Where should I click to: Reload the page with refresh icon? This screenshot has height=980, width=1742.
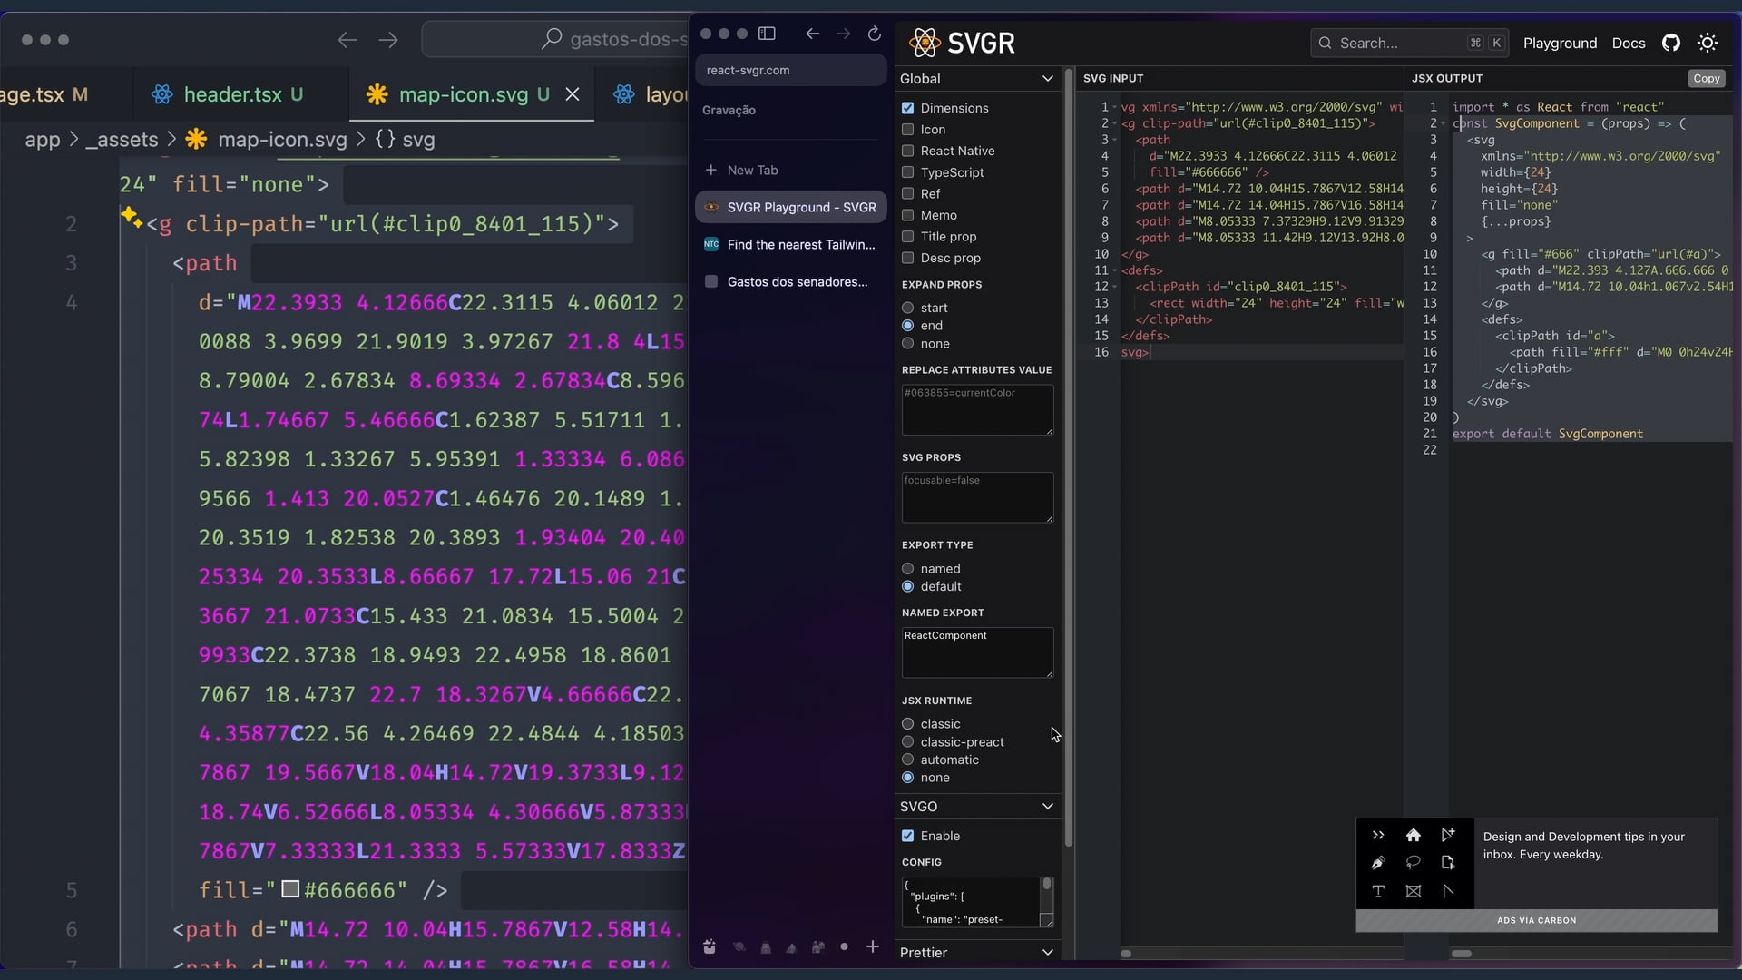(874, 34)
